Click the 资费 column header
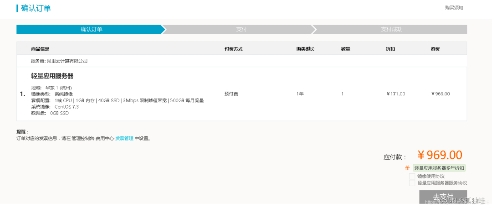The image size is (492, 208). [435, 49]
